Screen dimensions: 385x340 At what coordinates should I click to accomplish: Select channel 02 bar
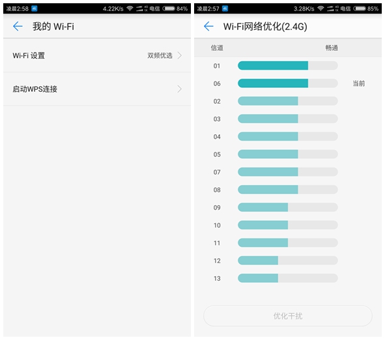pos(288,101)
